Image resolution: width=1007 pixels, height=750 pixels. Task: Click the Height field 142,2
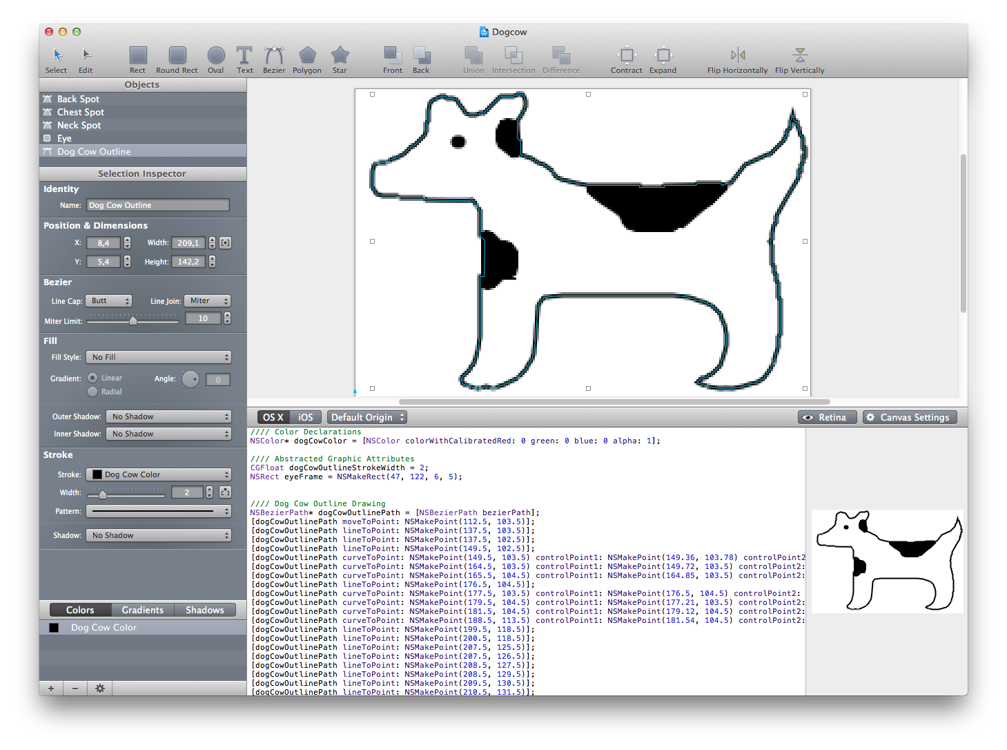(x=188, y=262)
